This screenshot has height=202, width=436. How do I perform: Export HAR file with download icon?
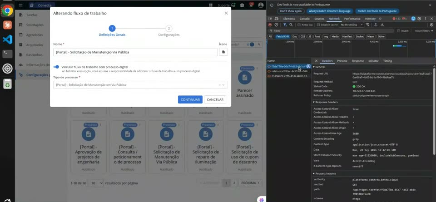(382, 25)
